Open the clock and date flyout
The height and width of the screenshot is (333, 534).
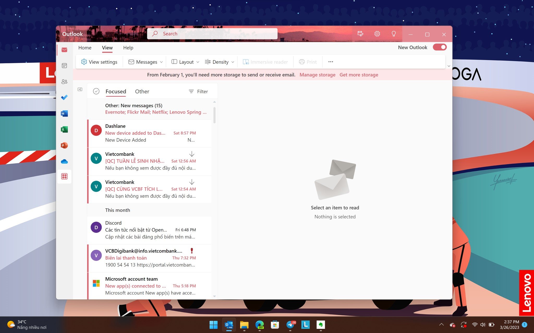pos(509,325)
